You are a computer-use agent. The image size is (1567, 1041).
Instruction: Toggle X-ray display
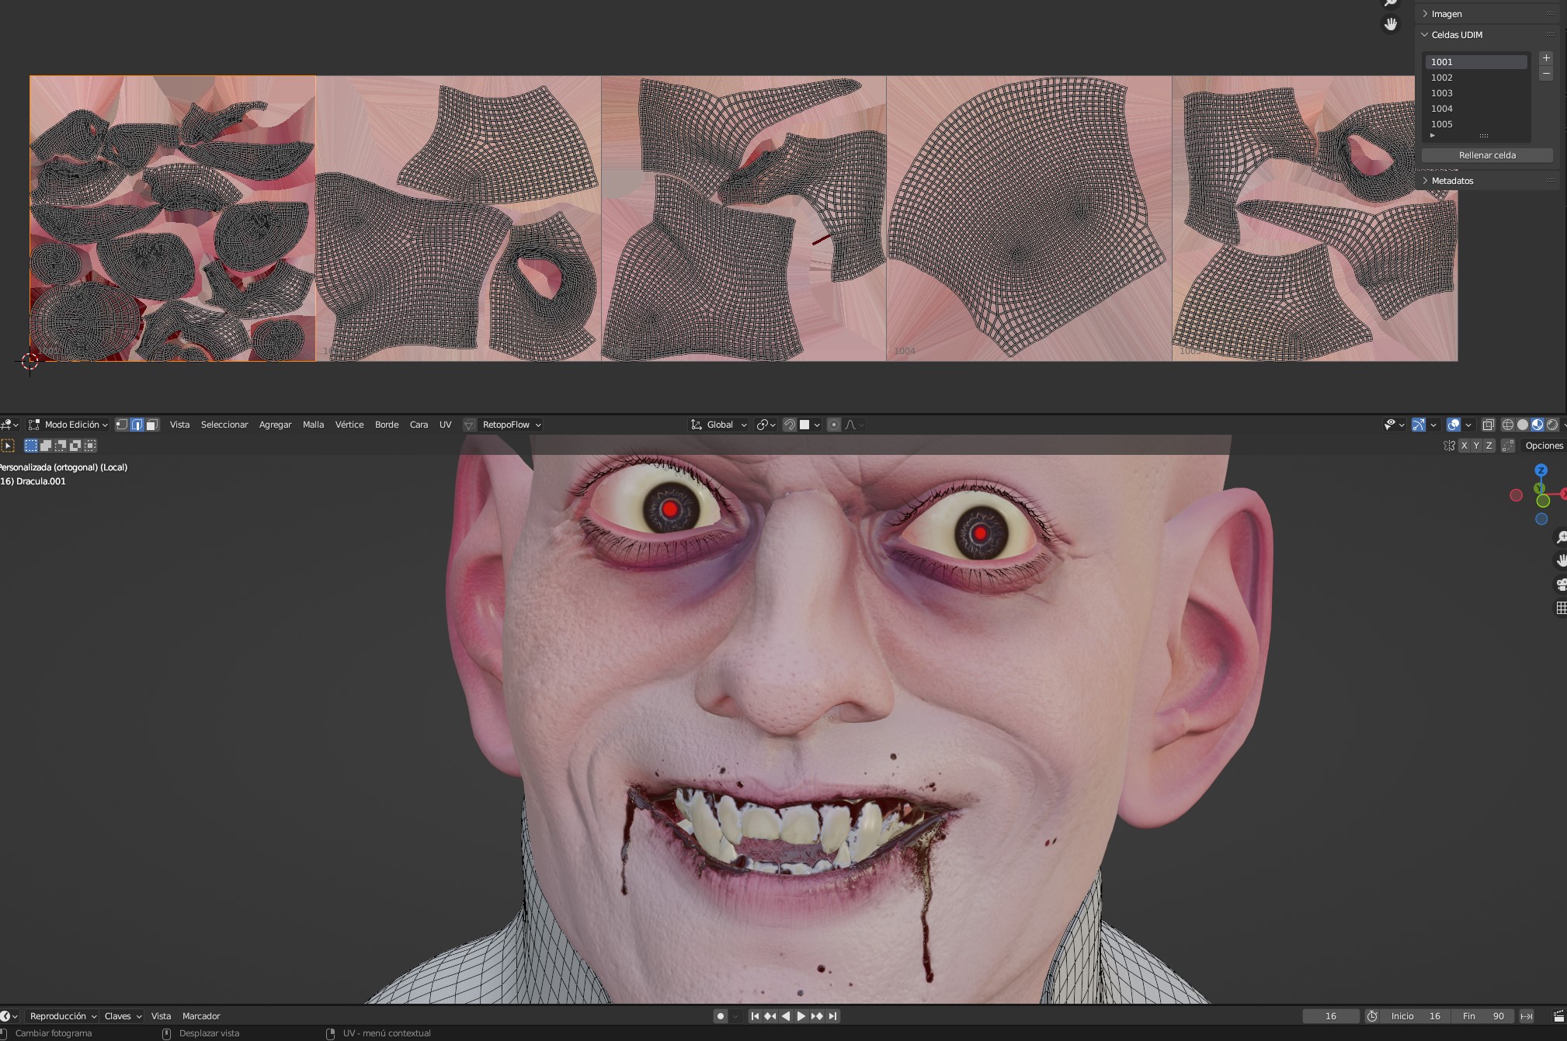pos(1488,425)
